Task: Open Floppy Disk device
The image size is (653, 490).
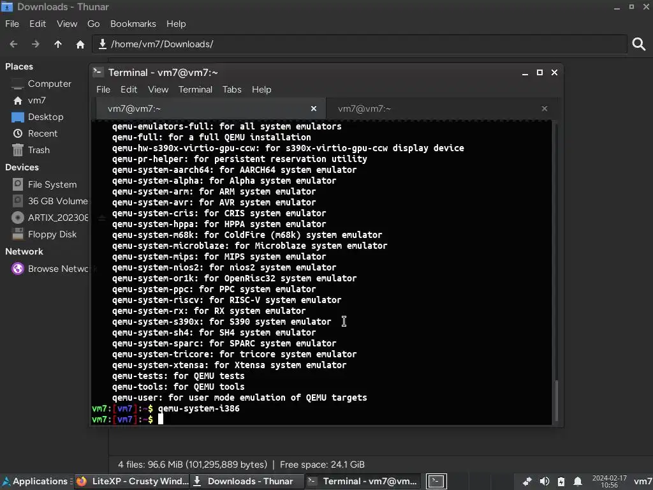Action: click(x=52, y=235)
